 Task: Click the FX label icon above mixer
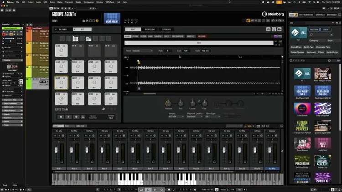tap(253, 126)
